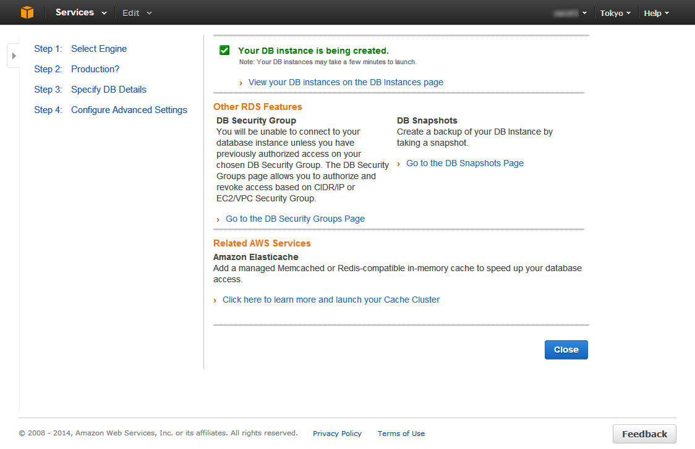Click the 'DB Security Group' heading
The image size is (695, 449).
(x=256, y=120)
